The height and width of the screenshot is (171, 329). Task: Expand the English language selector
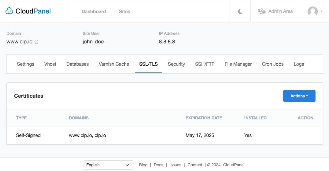(x=108, y=165)
